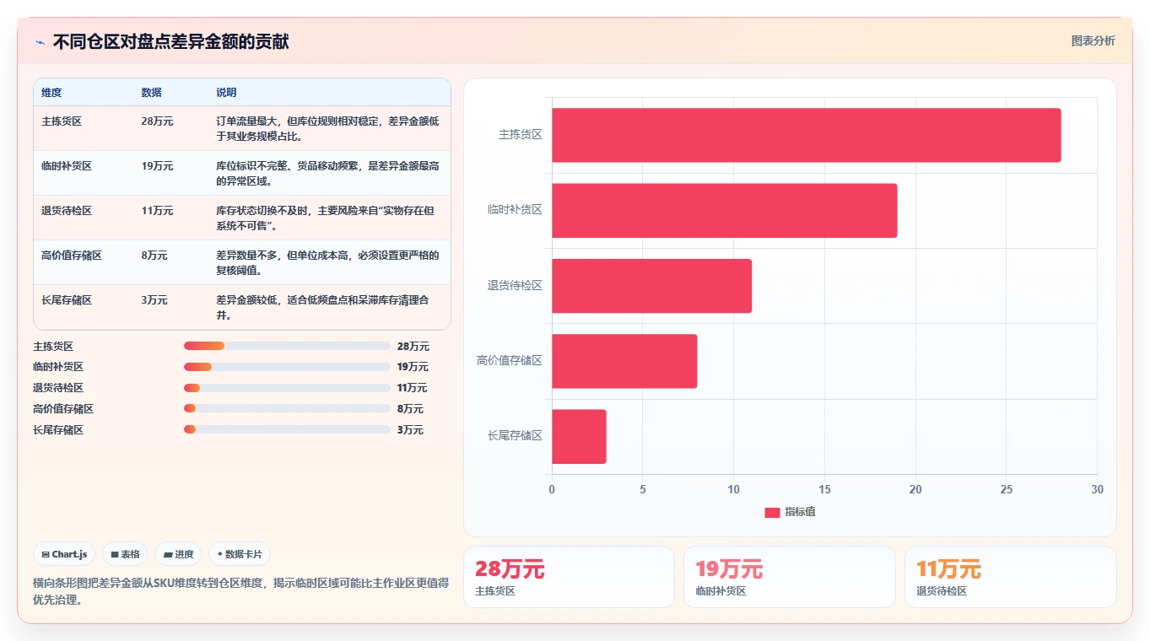
Task: Click the 8万元 progress value label
Action: (410, 409)
